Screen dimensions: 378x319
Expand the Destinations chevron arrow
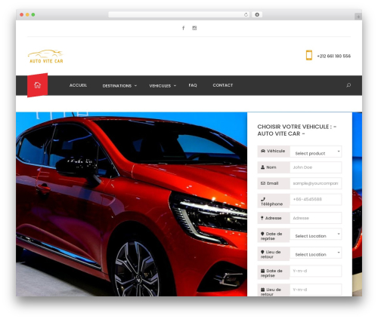pos(135,86)
